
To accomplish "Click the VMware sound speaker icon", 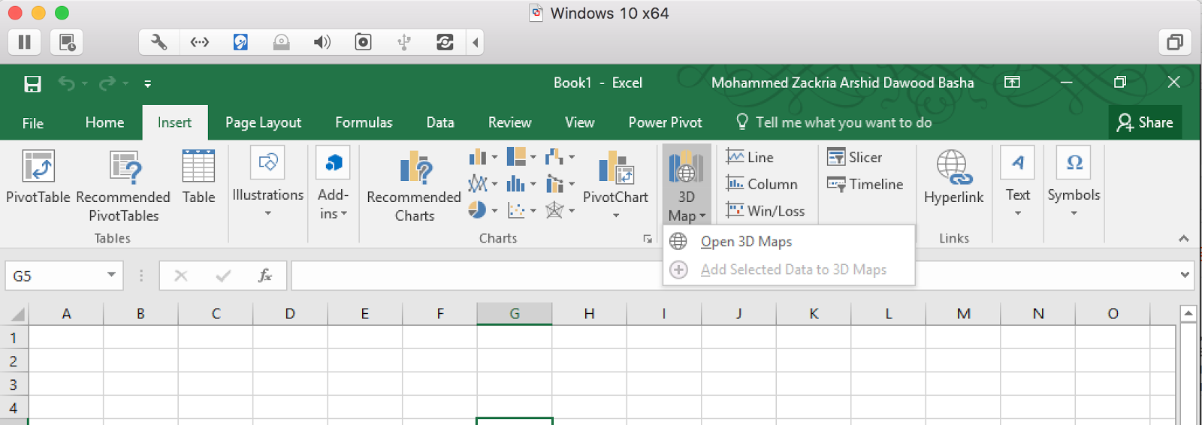I will [x=322, y=42].
